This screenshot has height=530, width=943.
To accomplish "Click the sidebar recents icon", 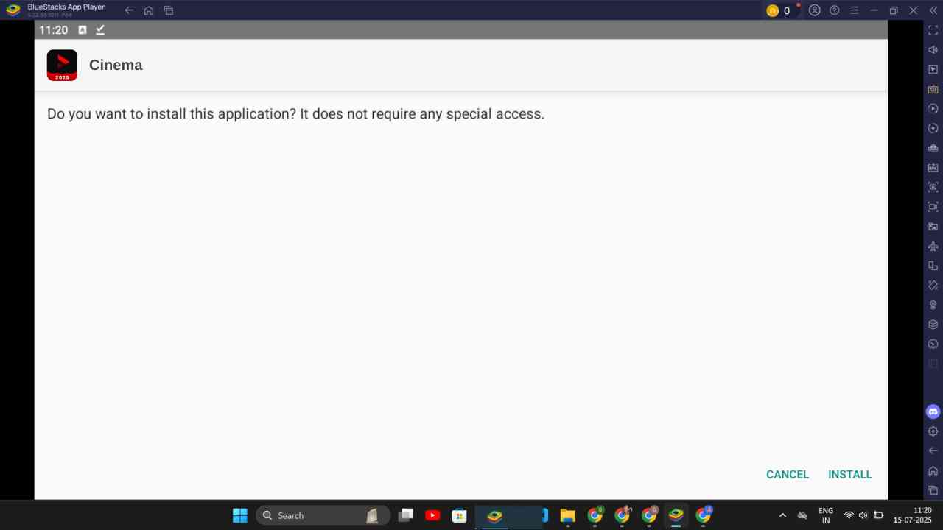I will click(x=933, y=490).
